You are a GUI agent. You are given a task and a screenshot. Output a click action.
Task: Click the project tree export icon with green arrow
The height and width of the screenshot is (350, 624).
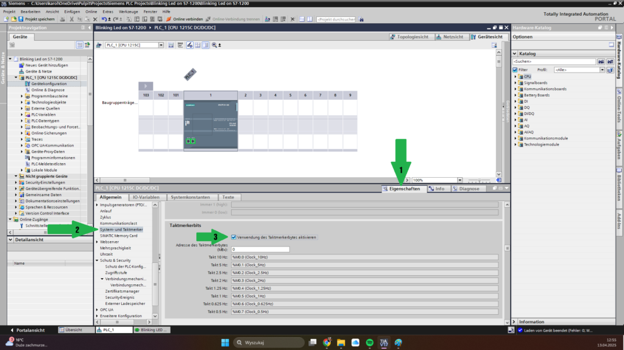click(x=87, y=45)
